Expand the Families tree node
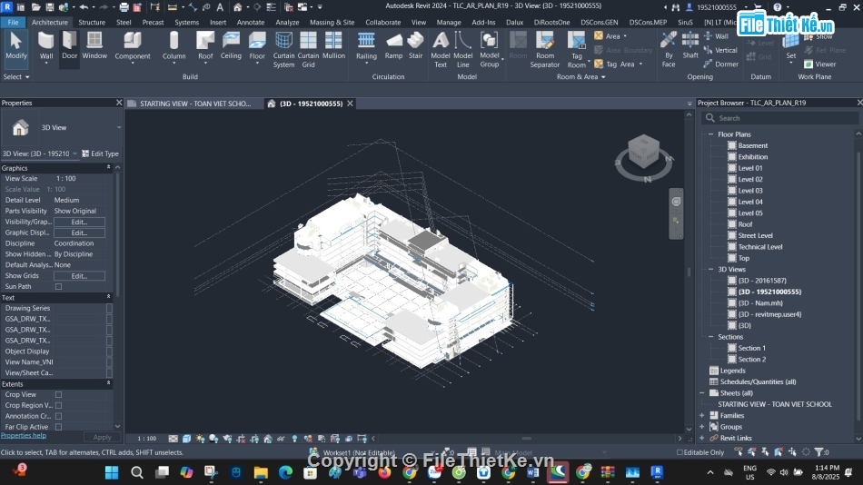The width and height of the screenshot is (863, 485). (x=702, y=416)
